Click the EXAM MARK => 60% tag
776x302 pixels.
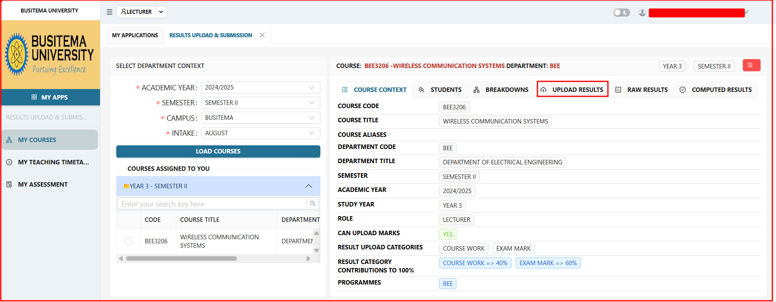click(x=548, y=263)
